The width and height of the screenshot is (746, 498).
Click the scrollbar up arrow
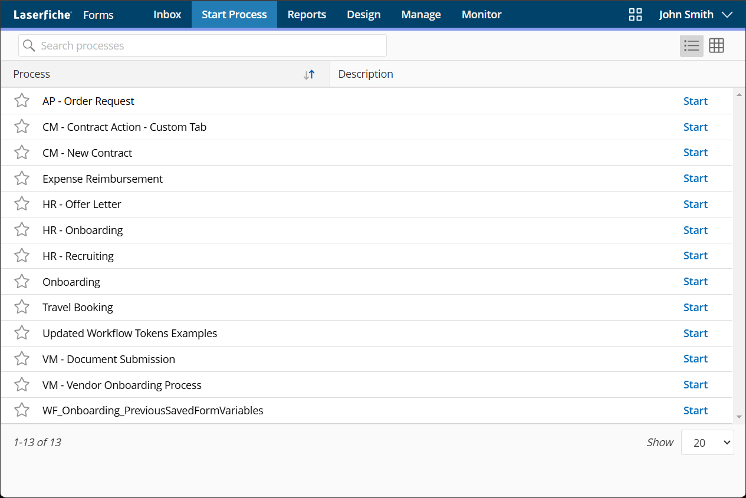click(x=739, y=94)
